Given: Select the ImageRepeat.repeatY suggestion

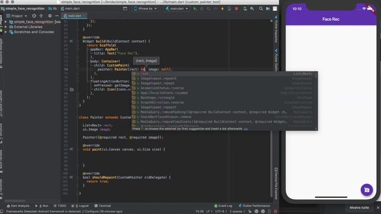Looking at the screenshot, I should [224, 107].
